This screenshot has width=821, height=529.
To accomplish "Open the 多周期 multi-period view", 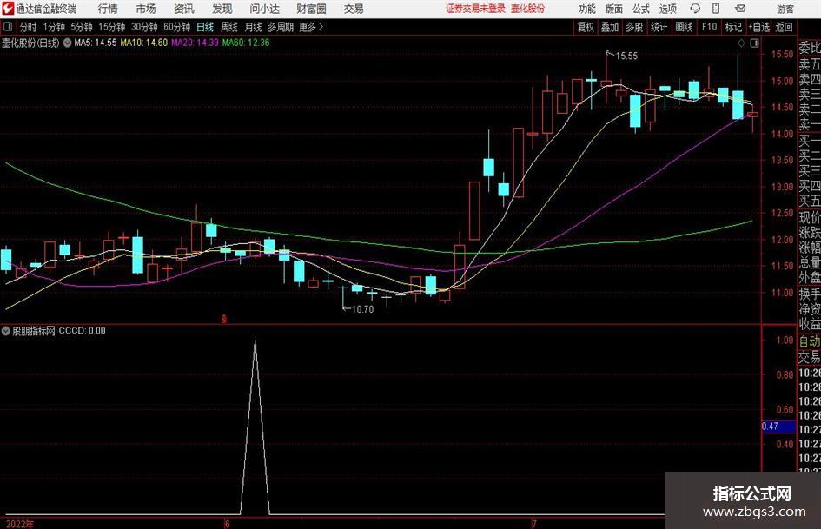I will [281, 27].
